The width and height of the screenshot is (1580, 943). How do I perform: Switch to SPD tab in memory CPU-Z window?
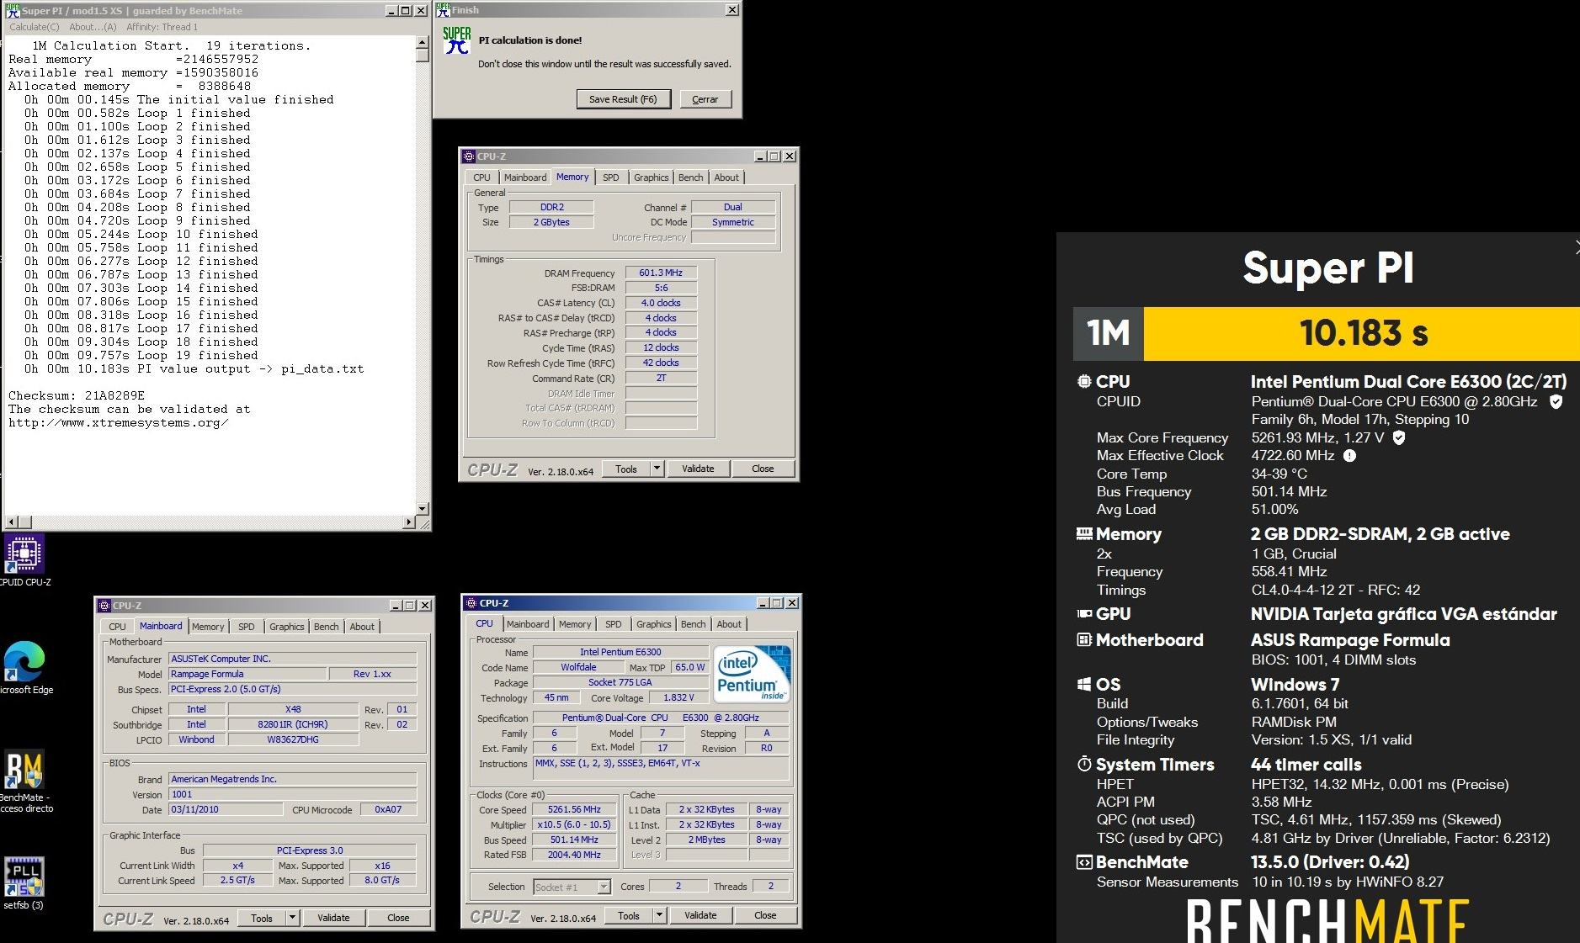(611, 177)
